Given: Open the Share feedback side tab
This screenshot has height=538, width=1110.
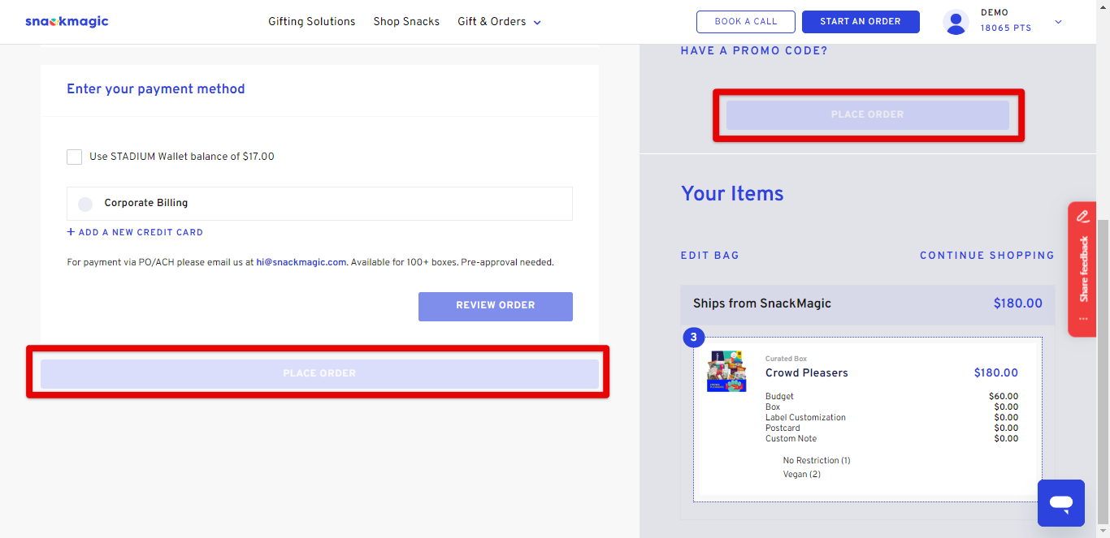Looking at the screenshot, I should coord(1082,268).
